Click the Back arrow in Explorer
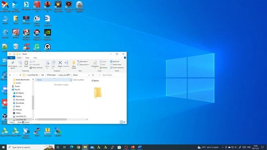Screen dimensions: 267x150 pyautogui.click(x=10, y=75)
